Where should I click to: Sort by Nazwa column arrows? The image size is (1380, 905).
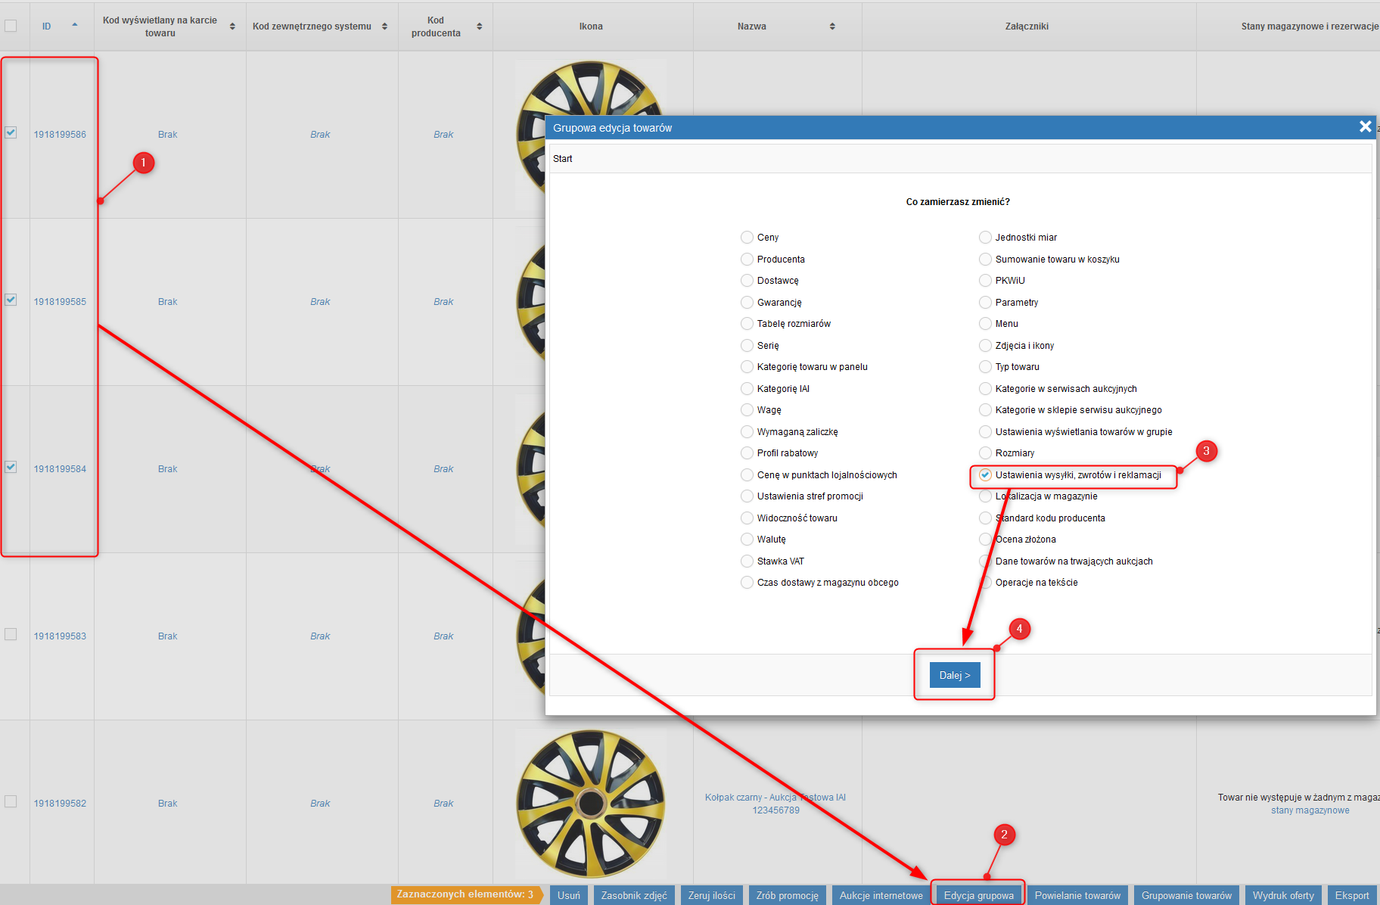832,26
